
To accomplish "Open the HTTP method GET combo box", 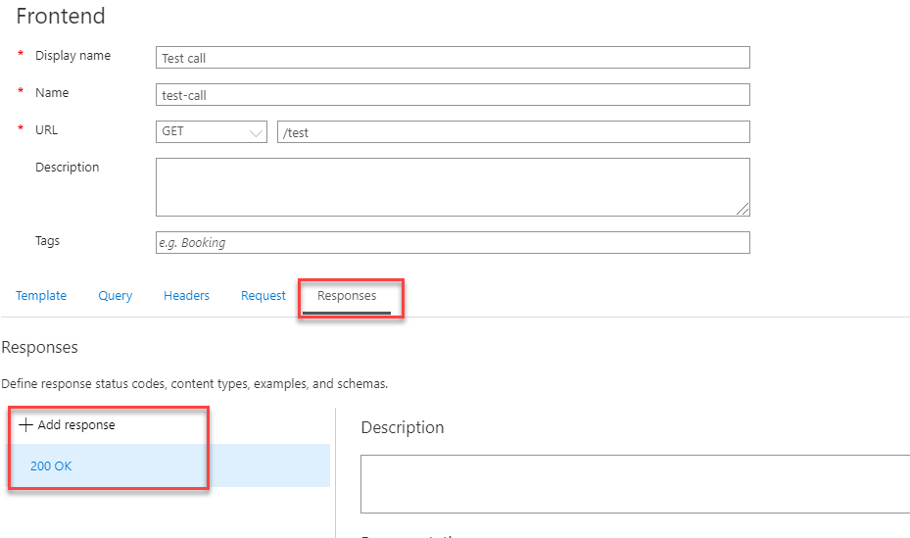I will click(212, 131).
